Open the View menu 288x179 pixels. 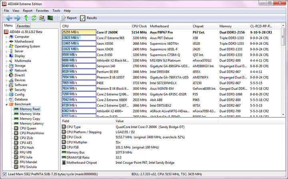tap(16, 11)
